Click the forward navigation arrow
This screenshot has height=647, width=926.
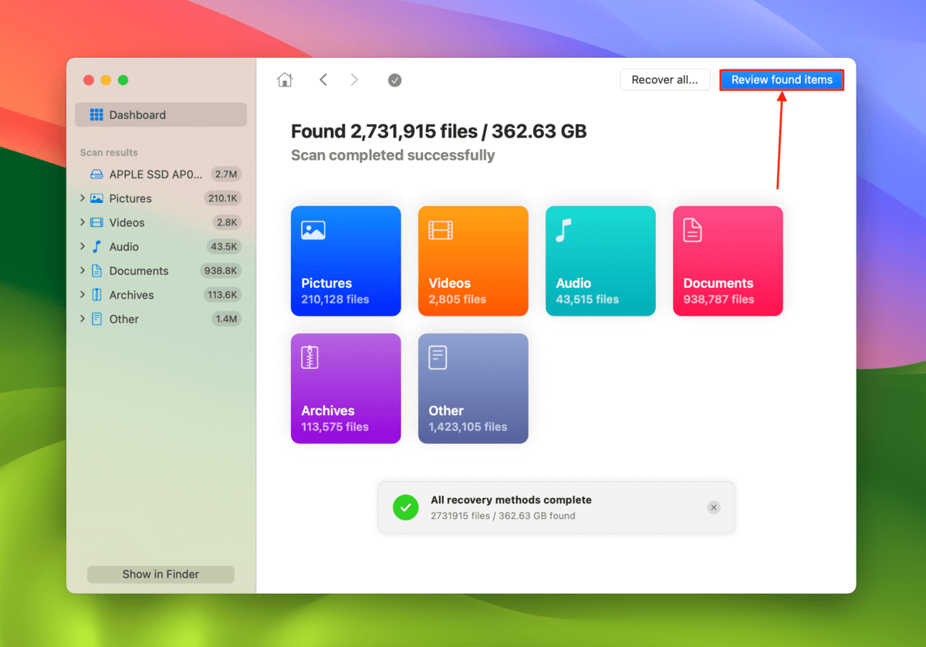[354, 80]
